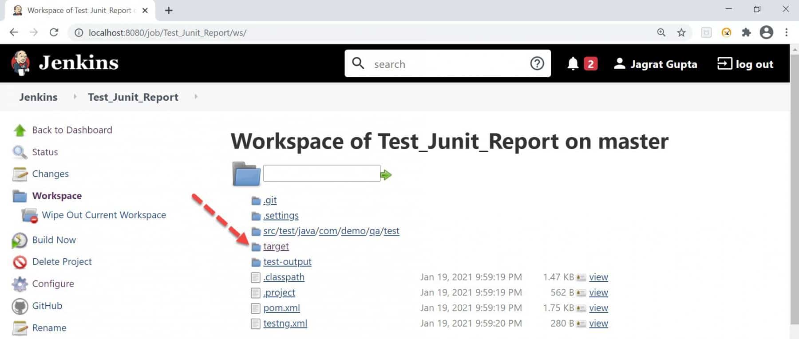Click the Wipe Out Current Workspace icon
This screenshot has height=339, width=799.
tap(30, 216)
